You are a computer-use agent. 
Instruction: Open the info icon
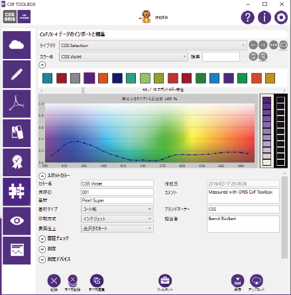pos(264,17)
